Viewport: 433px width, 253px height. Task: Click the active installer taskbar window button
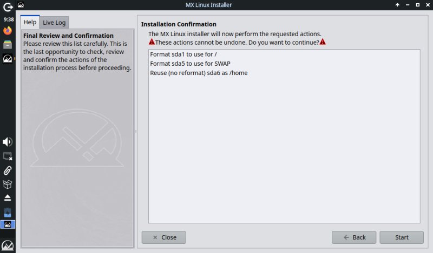click(x=8, y=224)
